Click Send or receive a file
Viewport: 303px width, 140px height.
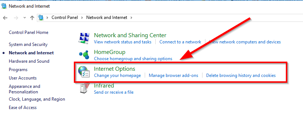click(x=114, y=92)
